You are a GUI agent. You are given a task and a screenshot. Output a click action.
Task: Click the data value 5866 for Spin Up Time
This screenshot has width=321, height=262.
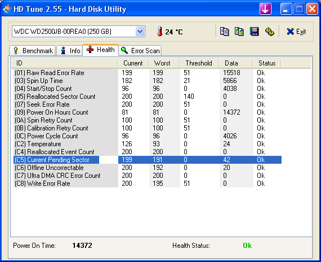[x=230, y=81]
